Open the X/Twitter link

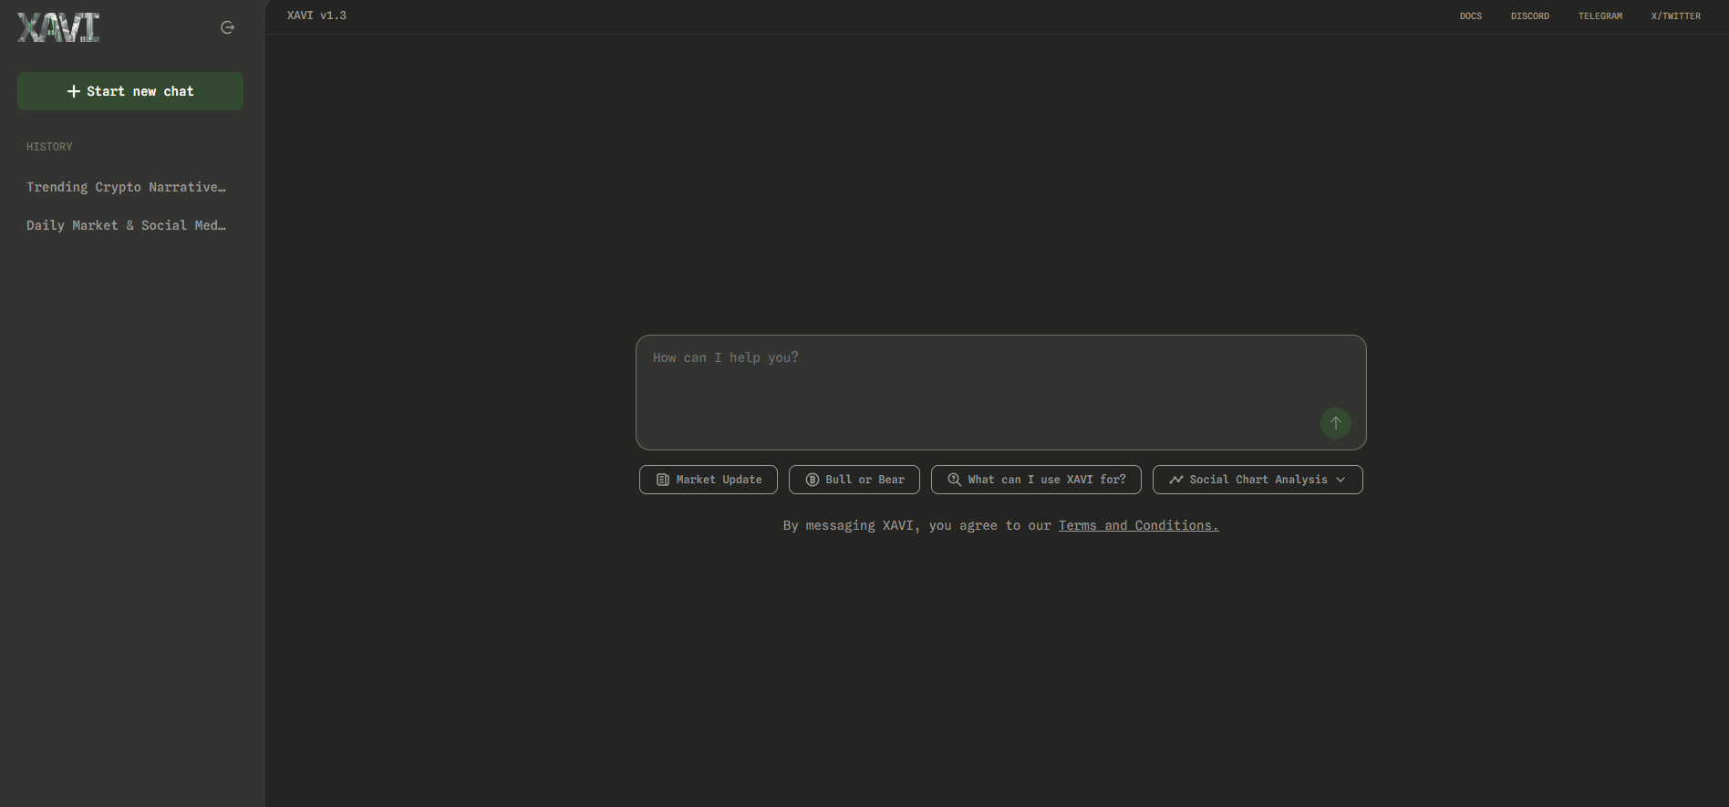tap(1676, 16)
